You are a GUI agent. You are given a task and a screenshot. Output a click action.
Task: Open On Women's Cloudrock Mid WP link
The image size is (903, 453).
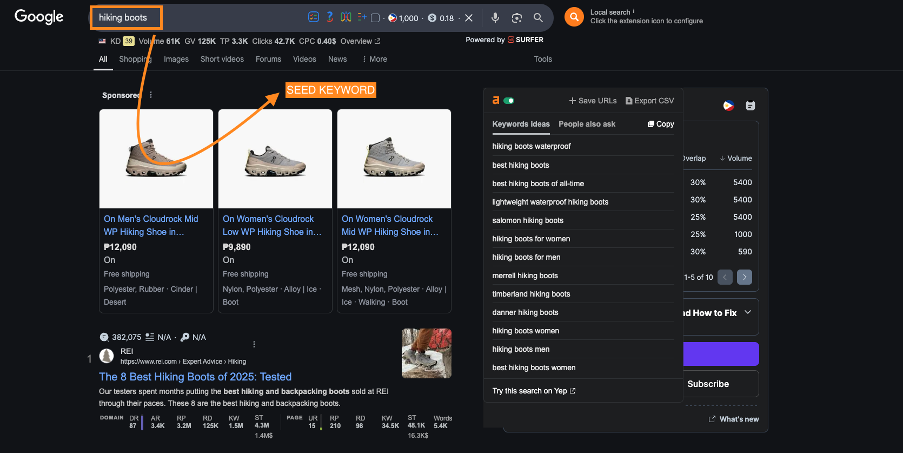click(390, 225)
